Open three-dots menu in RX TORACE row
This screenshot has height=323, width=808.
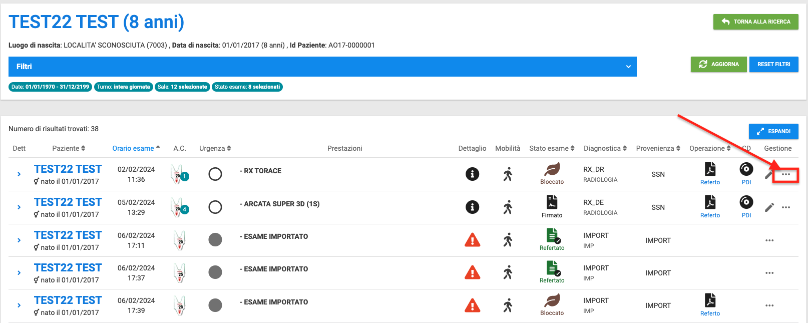pos(786,175)
